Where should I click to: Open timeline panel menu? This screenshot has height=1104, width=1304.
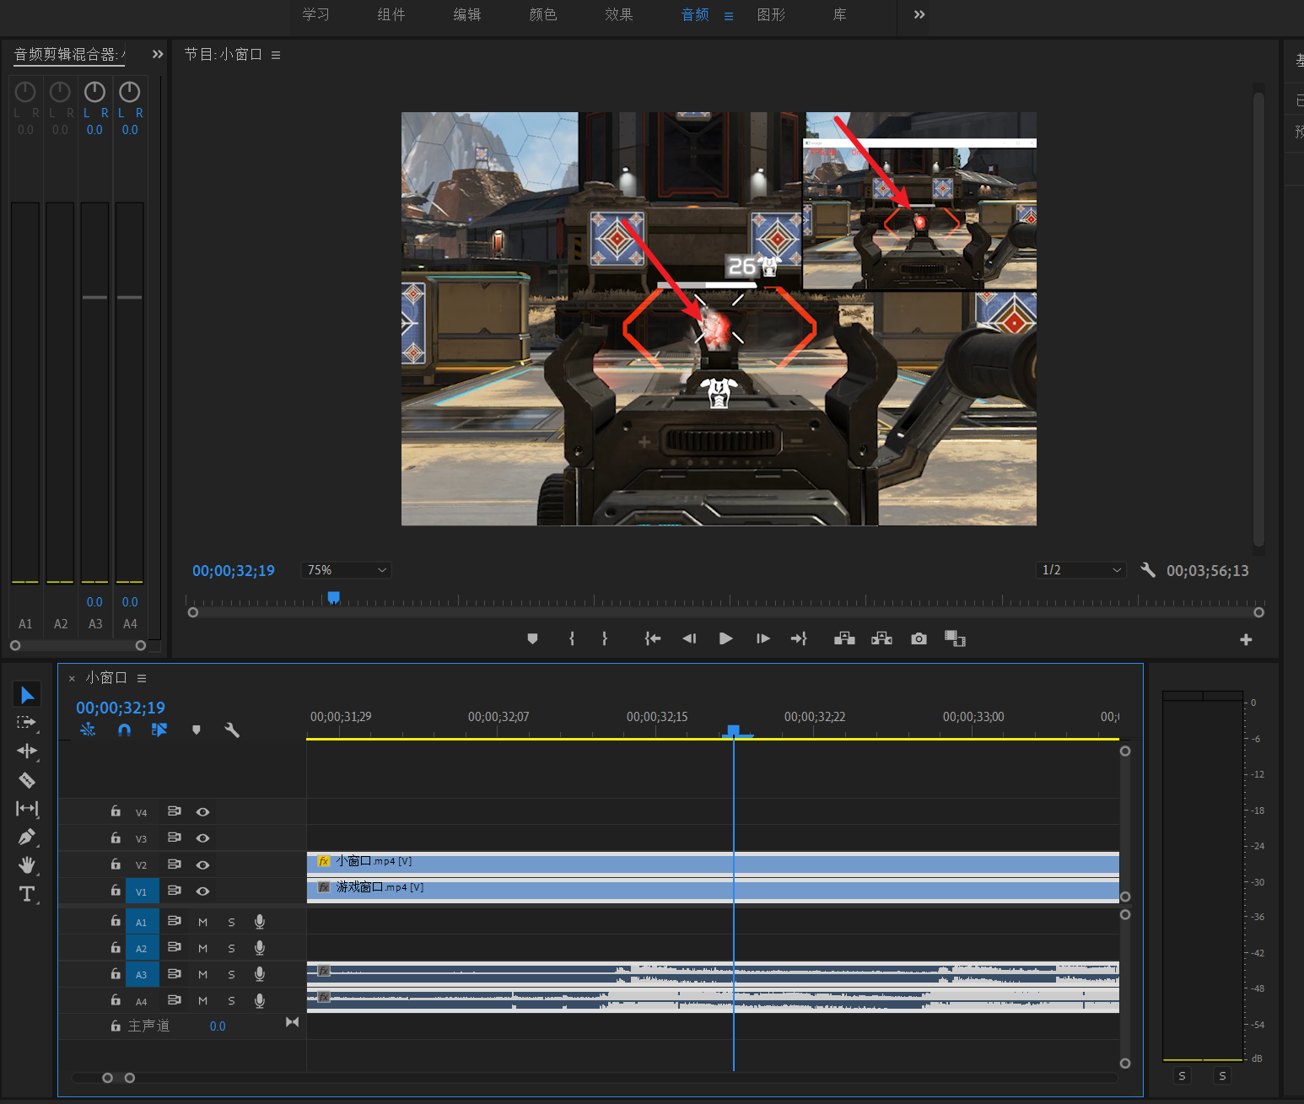[x=142, y=678]
